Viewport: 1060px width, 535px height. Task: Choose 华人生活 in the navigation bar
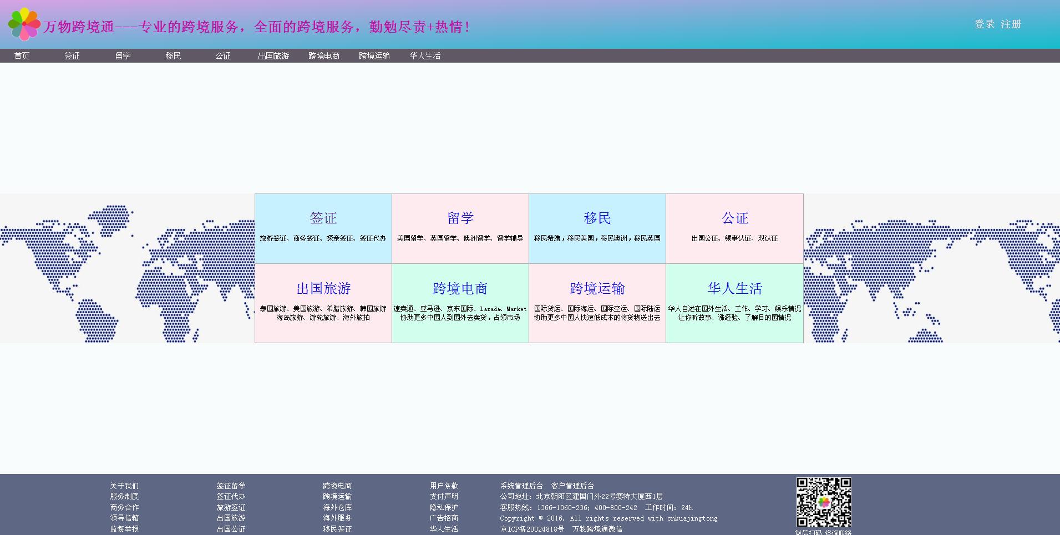pyautogui.click(x=425, y=56)
